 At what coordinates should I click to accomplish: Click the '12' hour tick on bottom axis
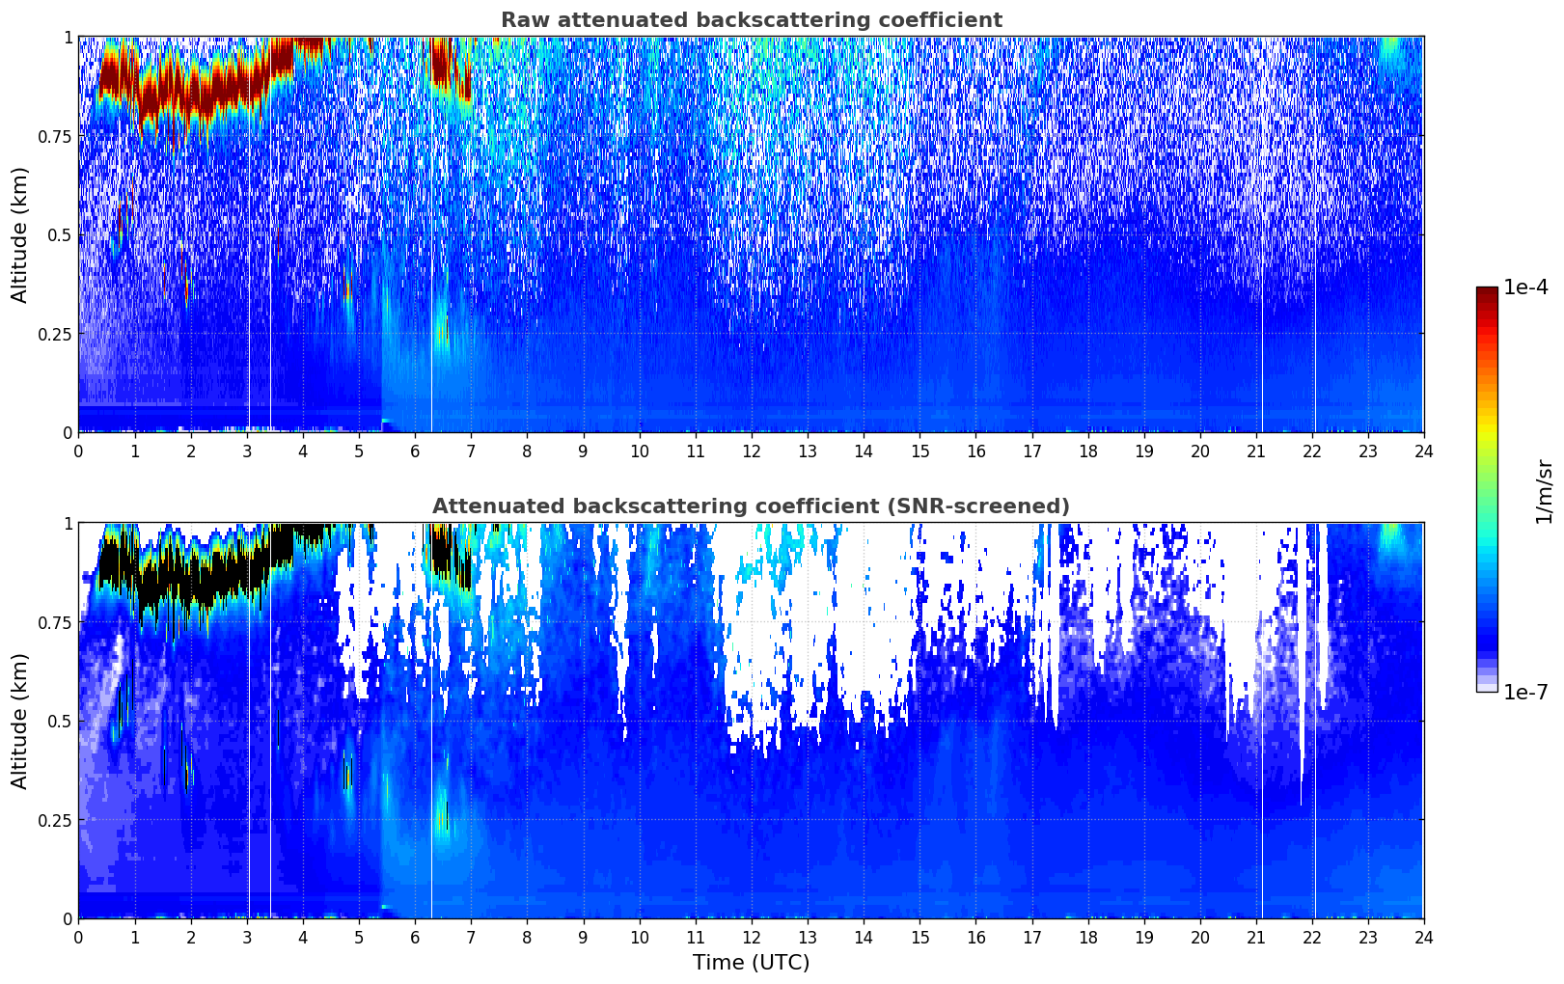tap(752, 937)
